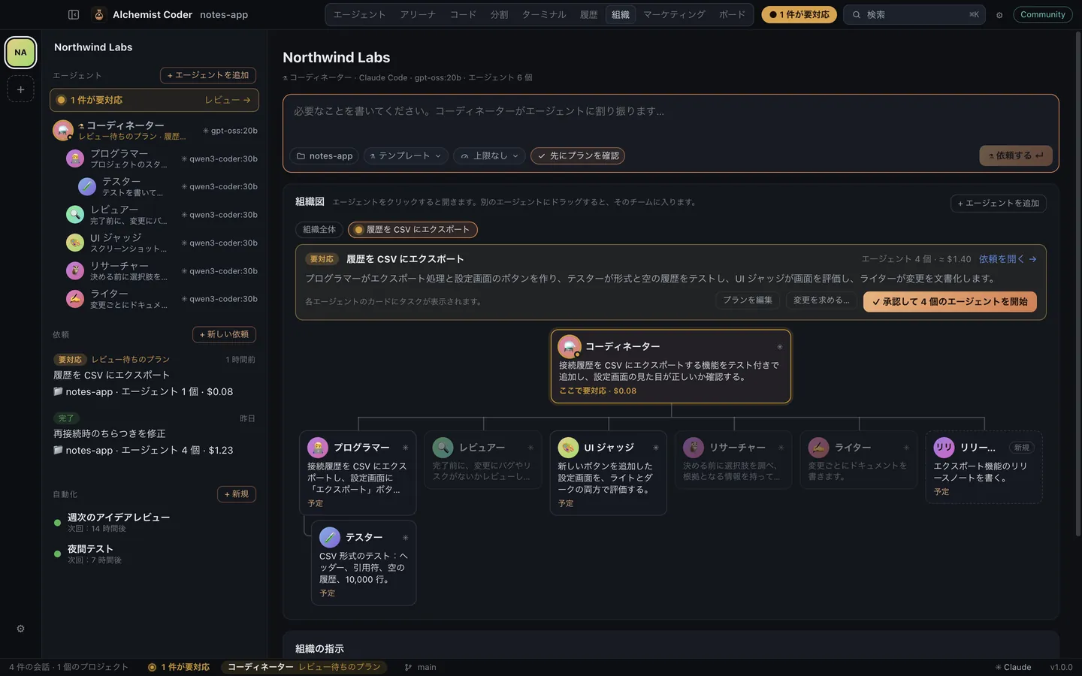
Task: Choose the notes-app project selector
Action: (x=325, y=155)
